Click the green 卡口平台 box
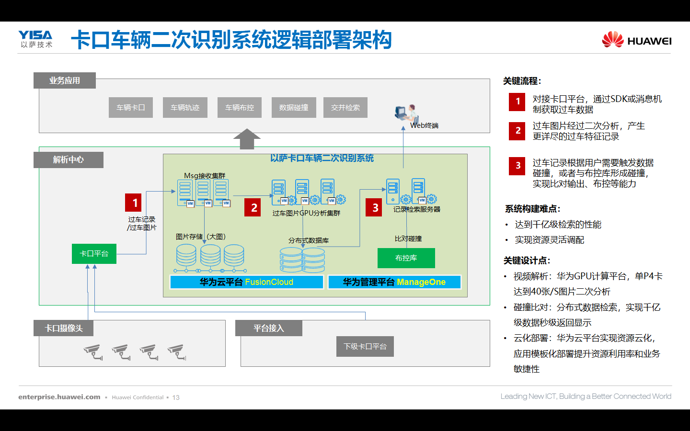 [x=94, y=254]
